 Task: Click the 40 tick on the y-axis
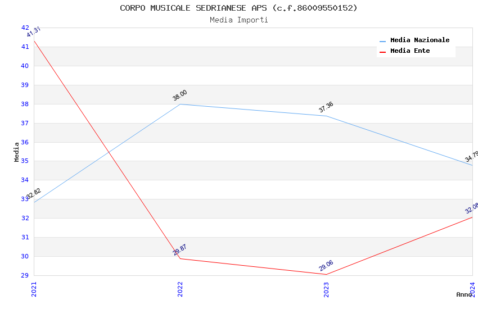point(25,66)
